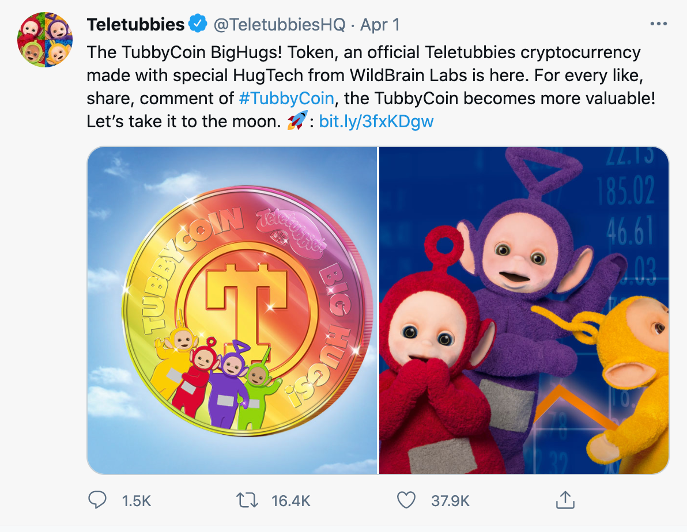This screenshot has width=687, height=532.
Task: Follow the bit.ly/3fxKDgw link
Action: click(376, 121)
